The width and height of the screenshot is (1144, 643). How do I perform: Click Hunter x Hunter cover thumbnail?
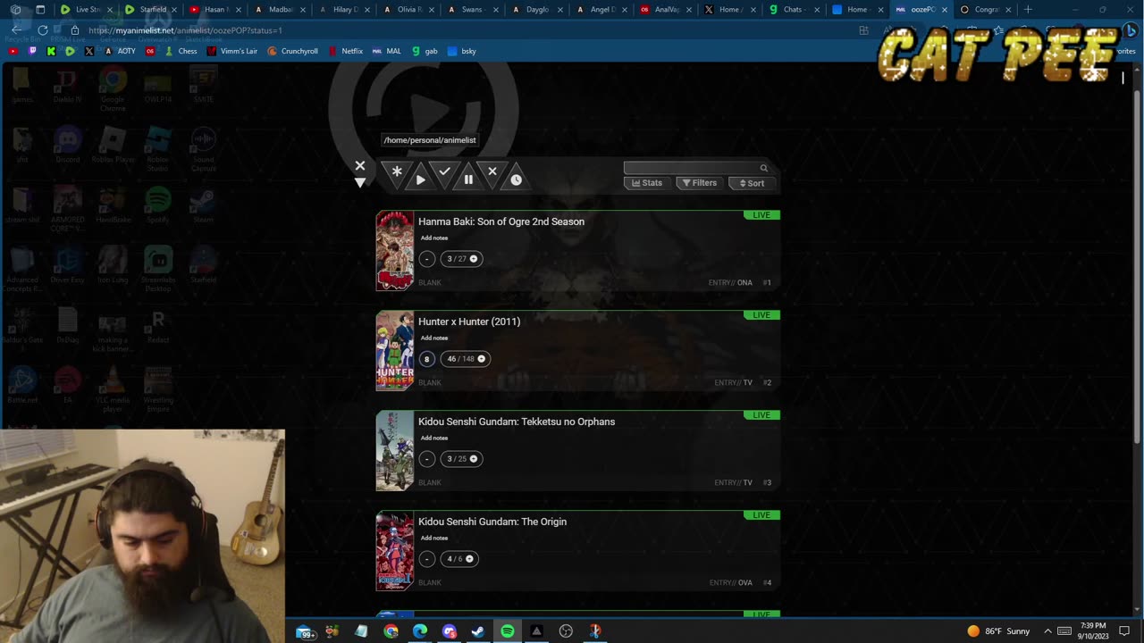click(394, 351)
